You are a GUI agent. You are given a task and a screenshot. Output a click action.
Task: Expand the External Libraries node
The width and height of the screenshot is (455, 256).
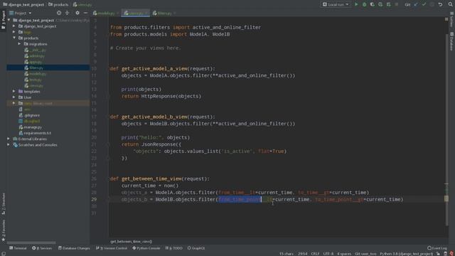9,139
